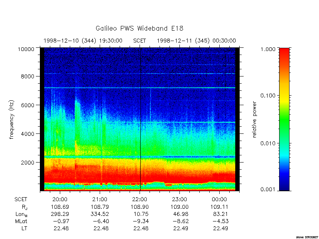Image resolution: width=319 pixels, height=239 pixels.
Task: Click the 0.100 color scale label
Action: 268,96
